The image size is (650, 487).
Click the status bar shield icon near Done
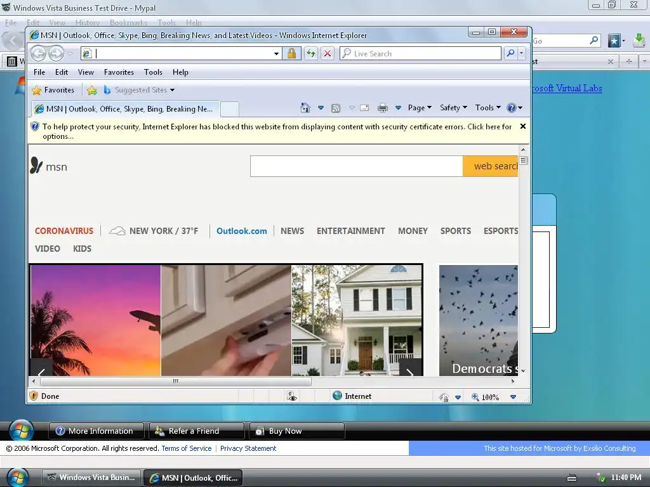(x=34, y=396)
